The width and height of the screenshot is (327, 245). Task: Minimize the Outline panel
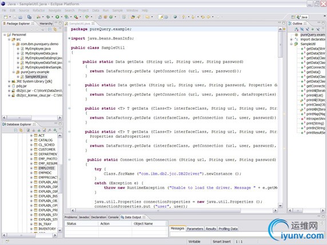pos(318,23)
